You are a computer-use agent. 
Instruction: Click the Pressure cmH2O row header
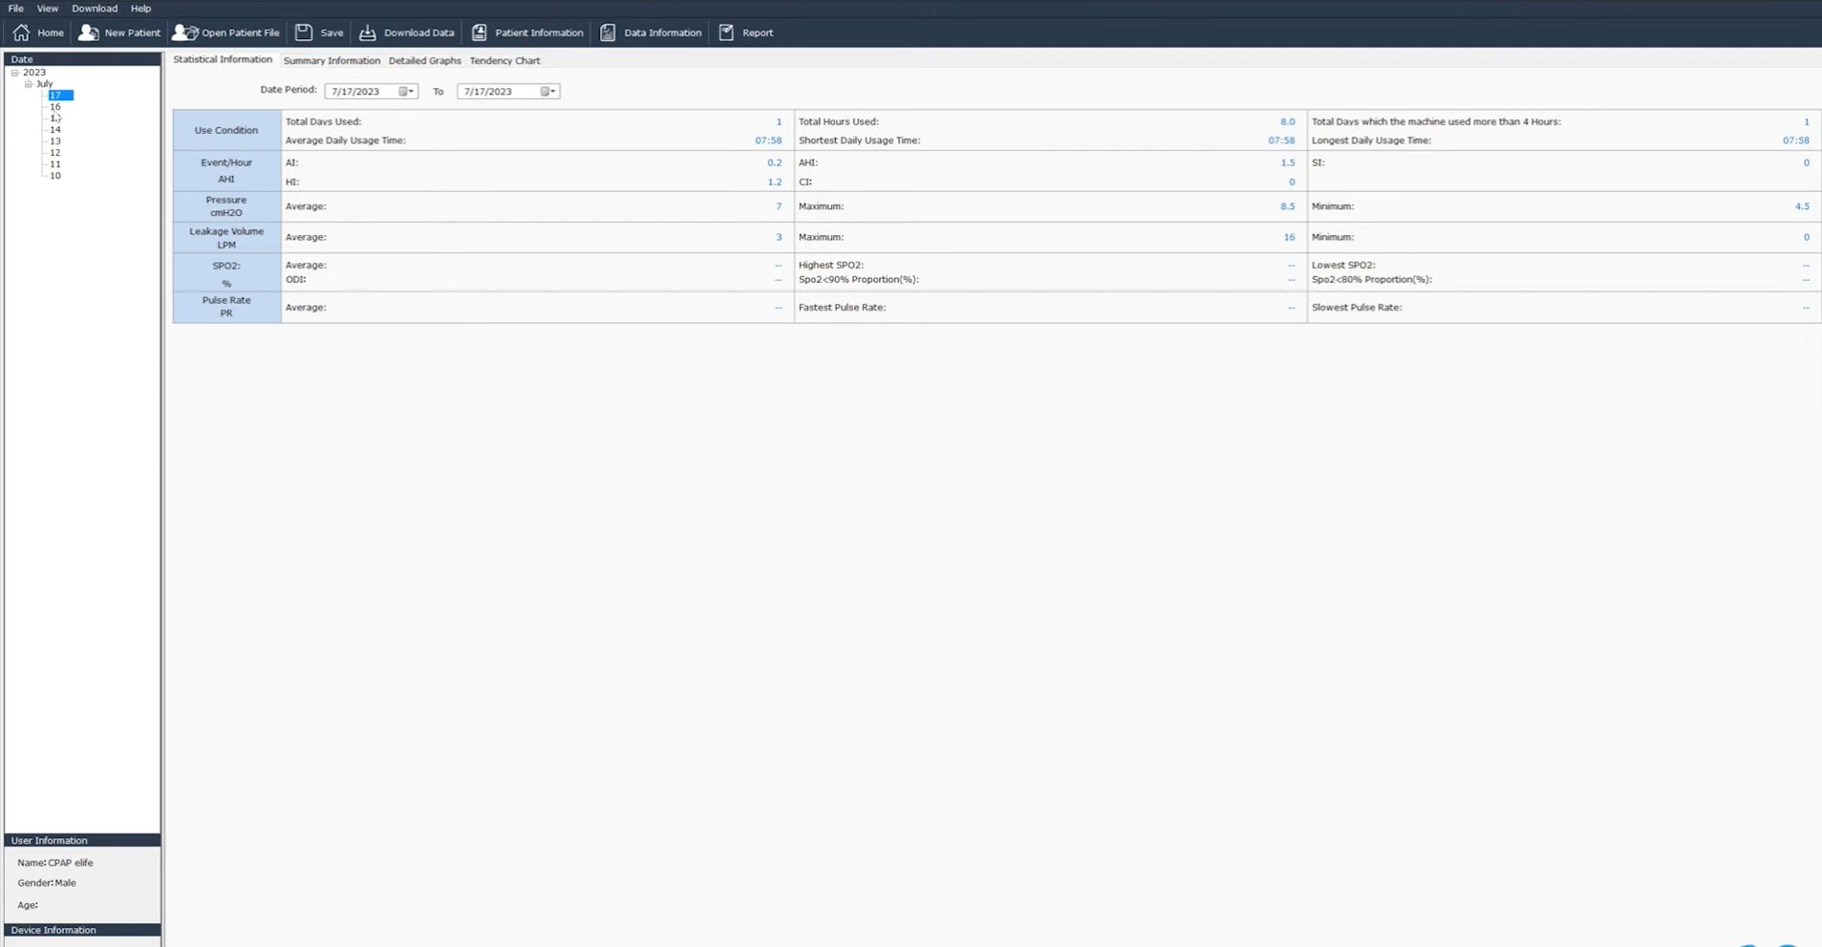click(226, 206)
